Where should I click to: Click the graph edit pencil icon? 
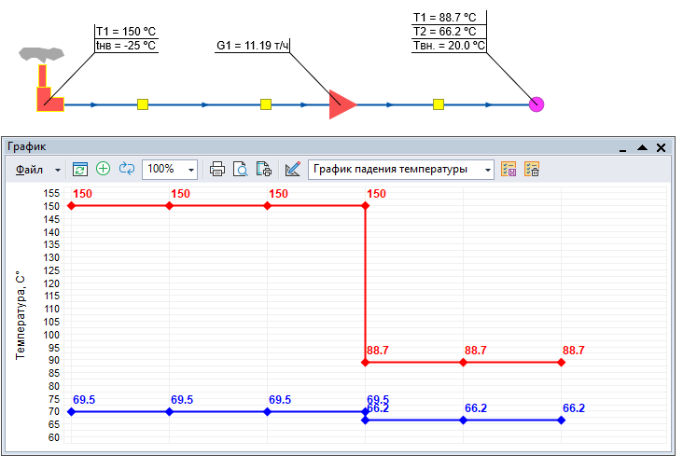click(293, 169)
